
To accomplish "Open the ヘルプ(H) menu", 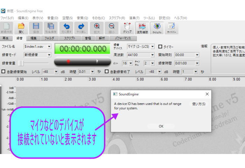I will 181,18.
